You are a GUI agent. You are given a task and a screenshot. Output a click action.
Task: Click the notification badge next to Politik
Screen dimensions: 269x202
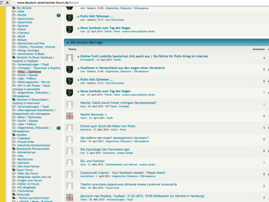(x=59, y=15)
